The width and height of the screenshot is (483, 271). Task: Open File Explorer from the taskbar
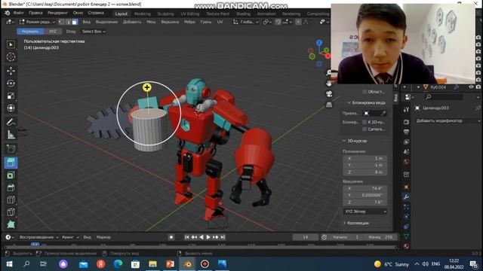tap(152, 264)
